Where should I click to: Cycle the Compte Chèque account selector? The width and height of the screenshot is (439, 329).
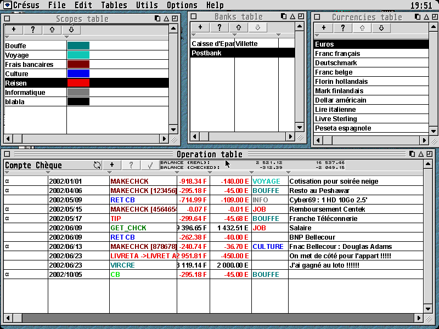[x=97, y=164]
